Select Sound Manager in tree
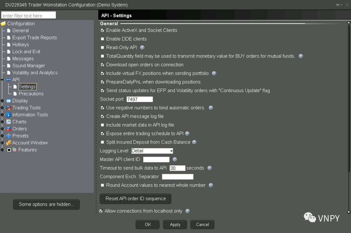 [28, 66]
